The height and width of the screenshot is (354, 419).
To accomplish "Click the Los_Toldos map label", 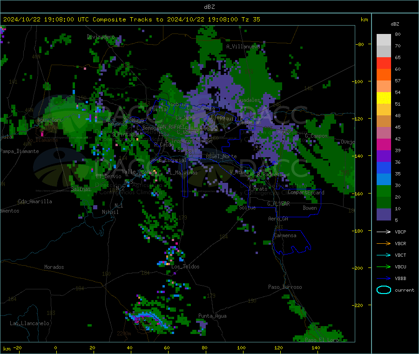I will [x=185, y=267].
